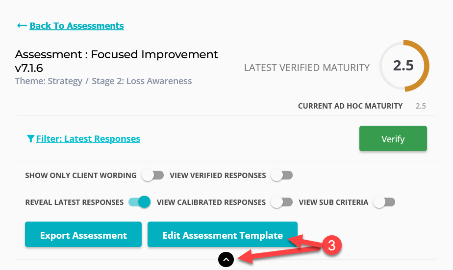Toggle the View Calibrated Responses switch
This screenshot has width=453, height=270.
[282, 202]
